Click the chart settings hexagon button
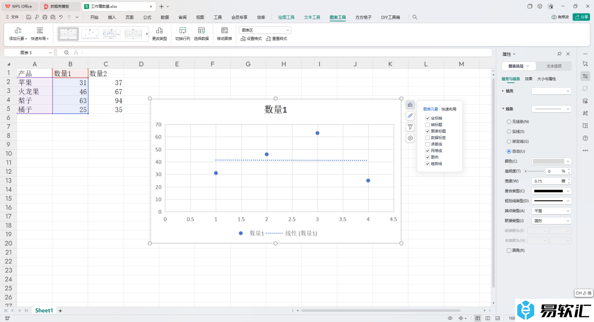Screen dimensions: 594x322 (x=410, y=138)
